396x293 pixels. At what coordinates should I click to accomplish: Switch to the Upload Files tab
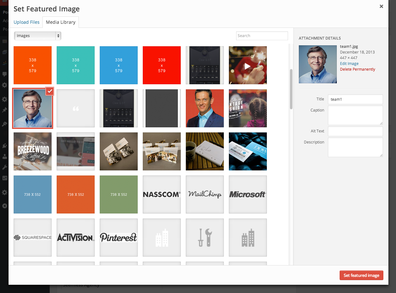[27, 22]
